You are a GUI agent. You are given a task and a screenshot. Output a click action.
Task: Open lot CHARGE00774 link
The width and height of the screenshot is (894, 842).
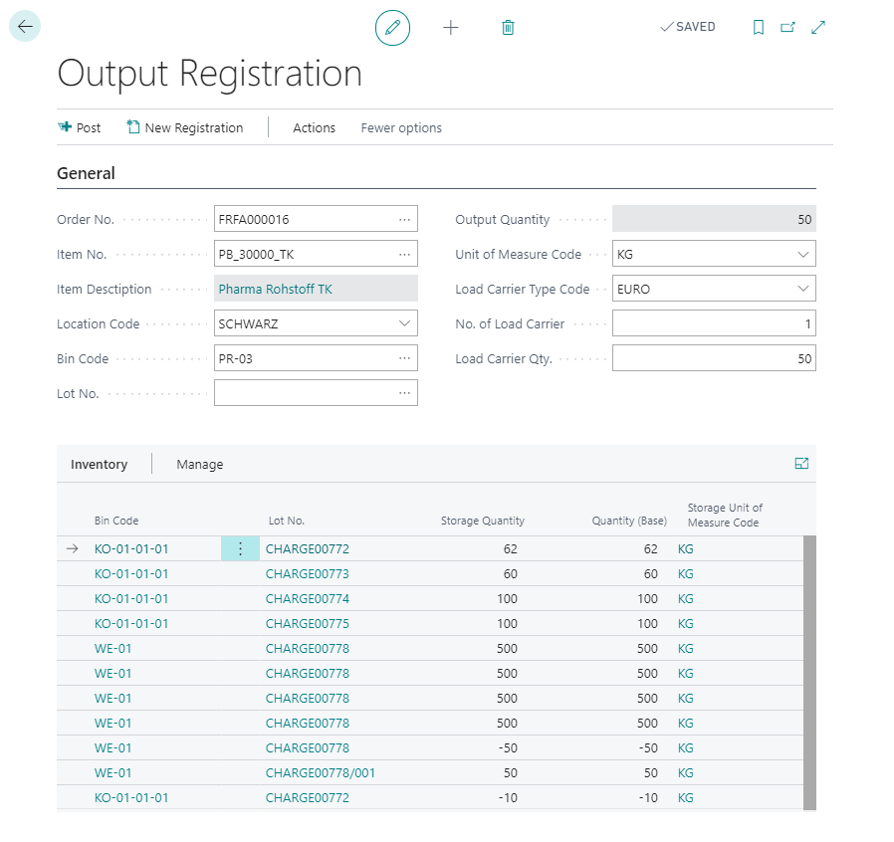click(x=308, y=599)
